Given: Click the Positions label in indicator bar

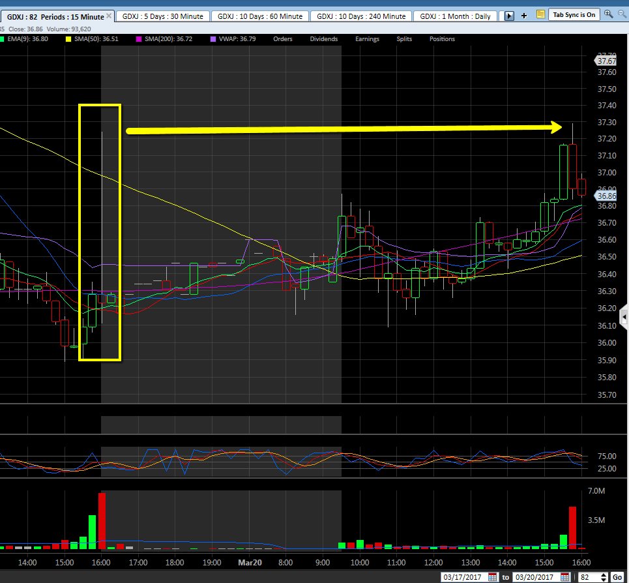Looking at the screenshot, I should (442, 39).
